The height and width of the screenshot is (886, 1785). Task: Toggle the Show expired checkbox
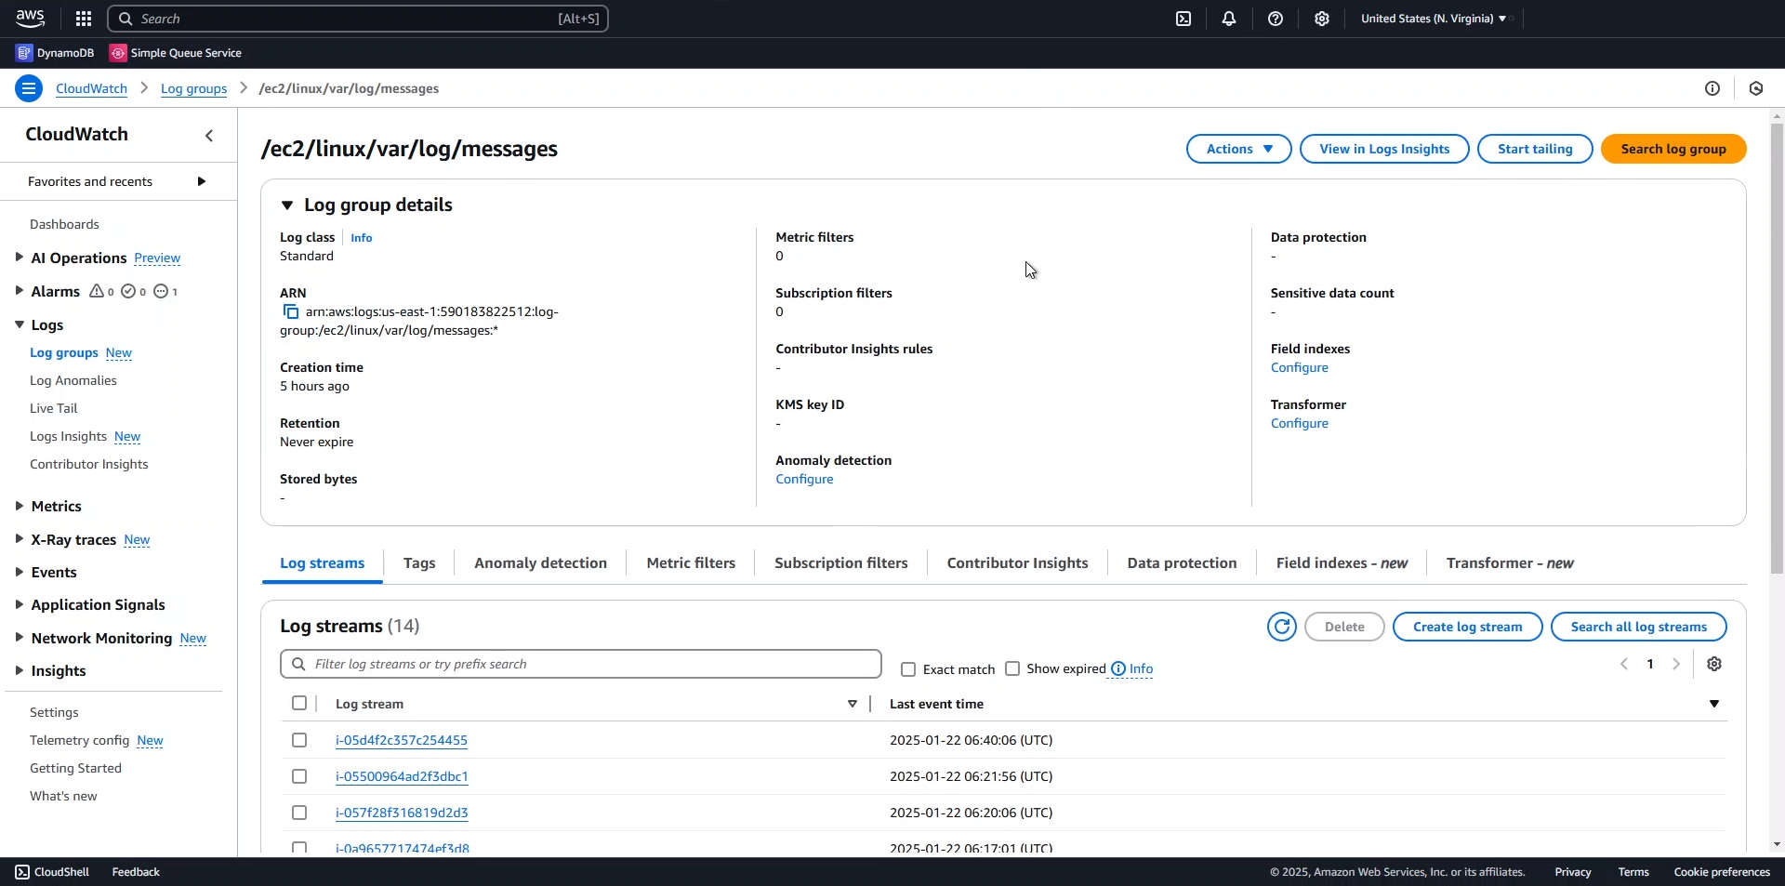1012,669
